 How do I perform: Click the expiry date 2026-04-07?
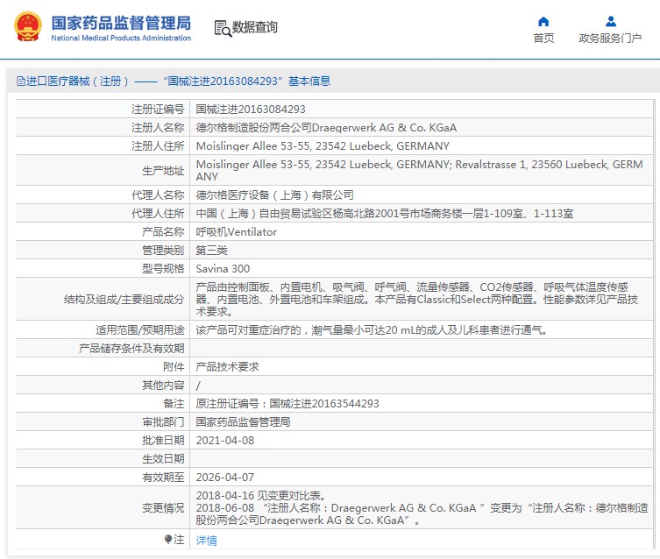225,478
